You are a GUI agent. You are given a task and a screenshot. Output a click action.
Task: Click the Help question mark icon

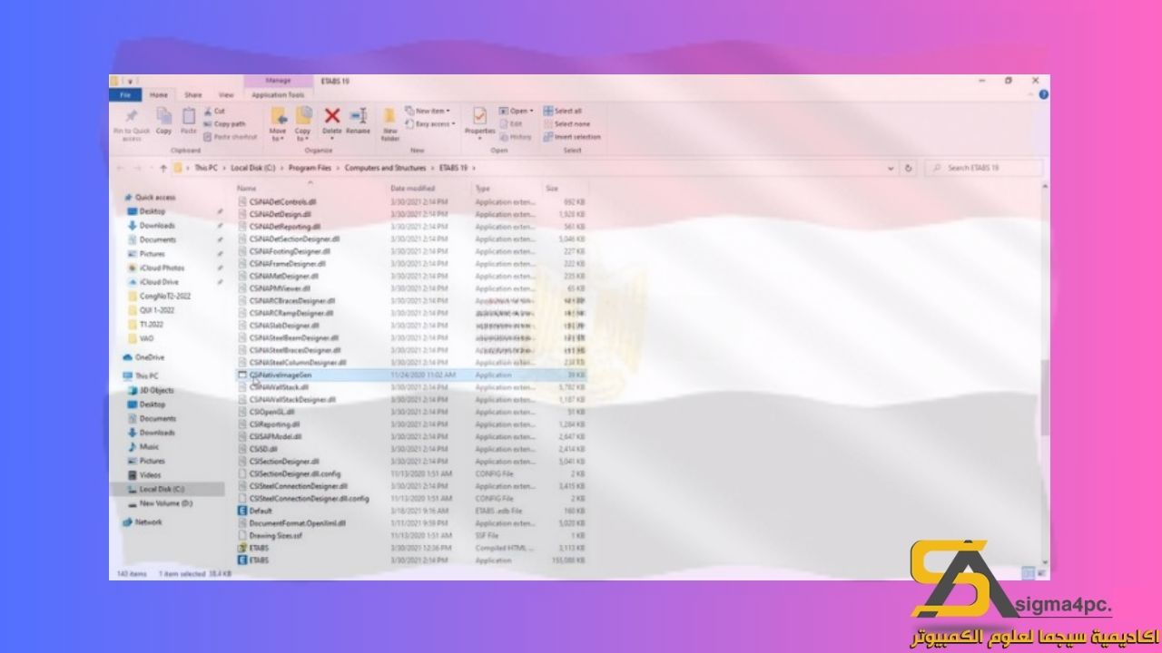pyautogui.click(x=1043, y=94)
